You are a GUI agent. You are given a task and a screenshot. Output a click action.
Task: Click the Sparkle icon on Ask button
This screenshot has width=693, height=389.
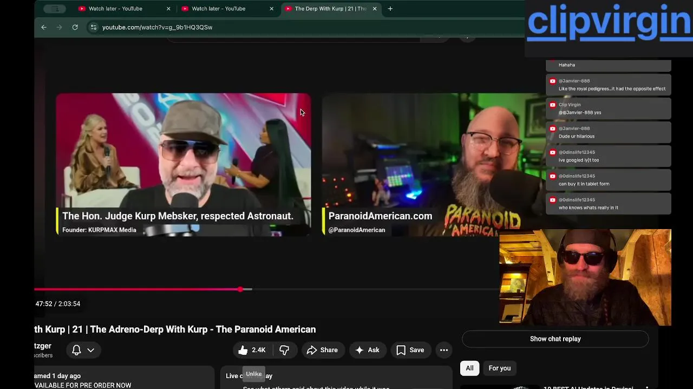tap(359, 350)
